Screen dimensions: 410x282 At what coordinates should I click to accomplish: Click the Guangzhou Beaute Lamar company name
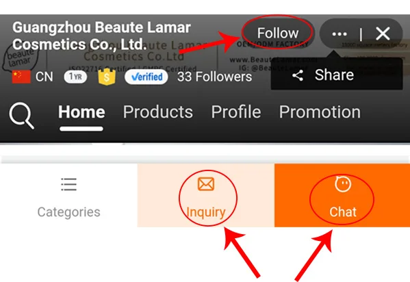(x=101, y=36)
